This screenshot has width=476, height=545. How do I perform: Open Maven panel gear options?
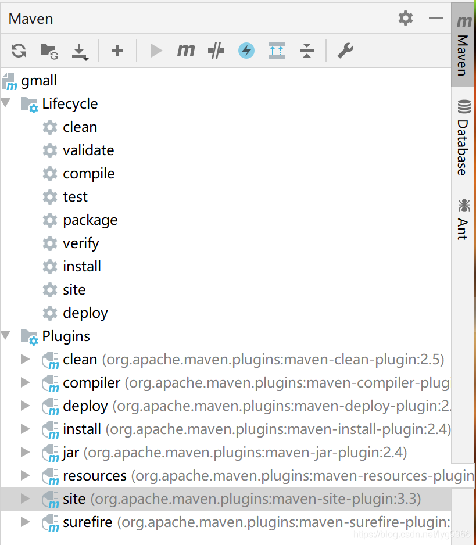tap(406, 18)
